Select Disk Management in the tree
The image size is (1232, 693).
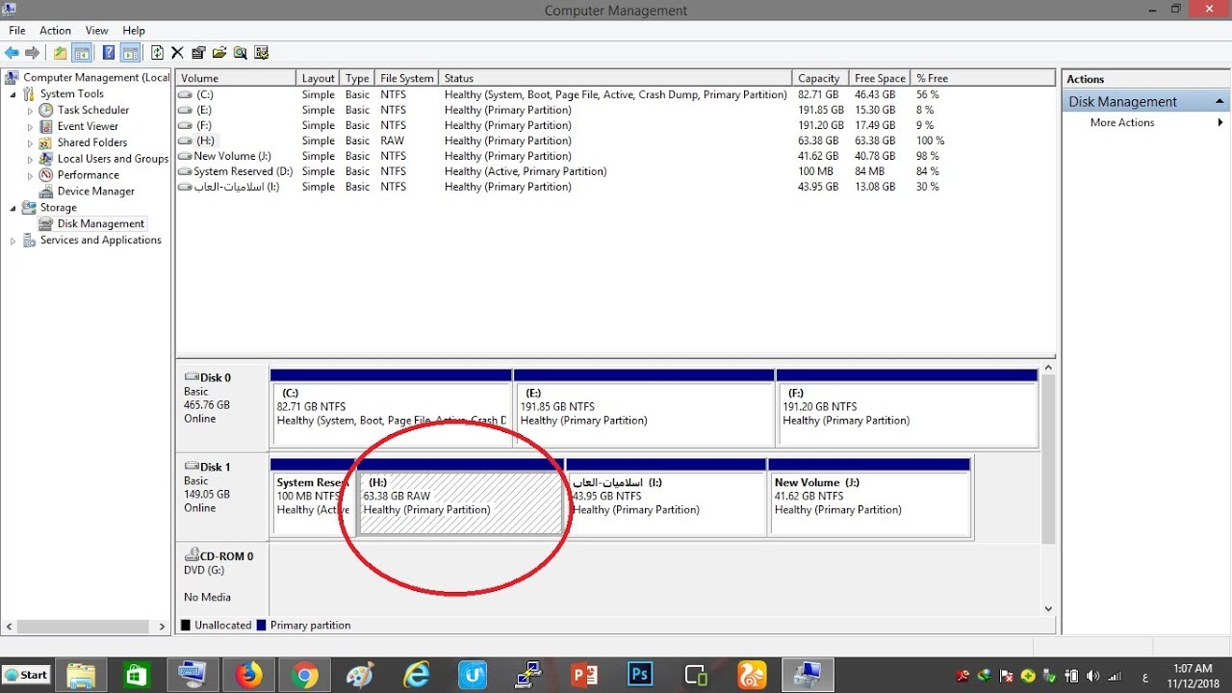click(101, 224)
